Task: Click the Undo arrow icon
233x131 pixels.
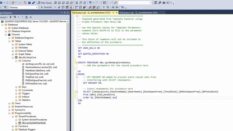Action: pyautogui.click(x=90, y=3)
